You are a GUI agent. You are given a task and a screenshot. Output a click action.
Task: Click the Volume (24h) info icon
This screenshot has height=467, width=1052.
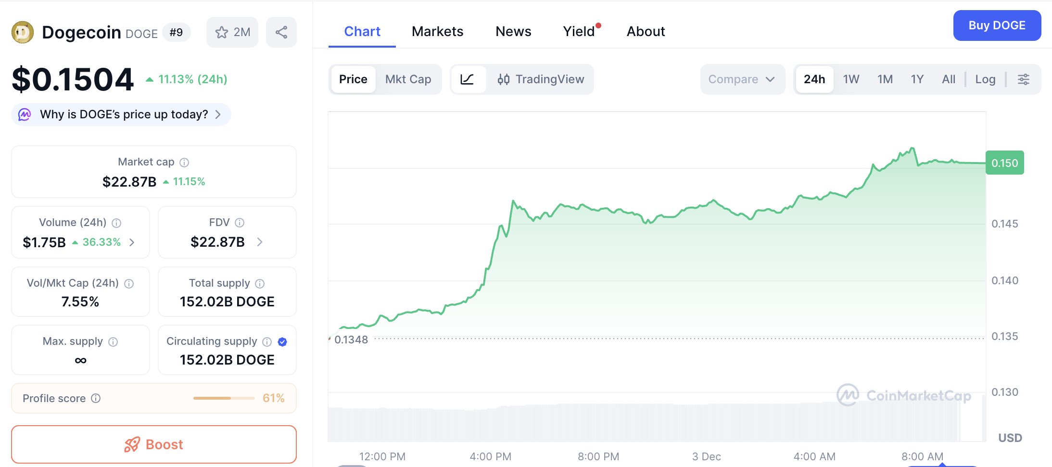click(117, 223)
